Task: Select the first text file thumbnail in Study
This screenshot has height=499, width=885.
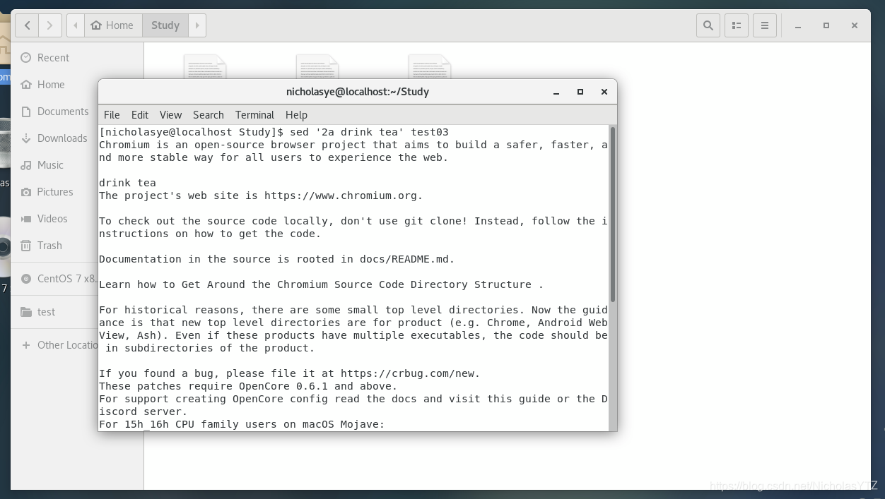Action: pos(205,67)
